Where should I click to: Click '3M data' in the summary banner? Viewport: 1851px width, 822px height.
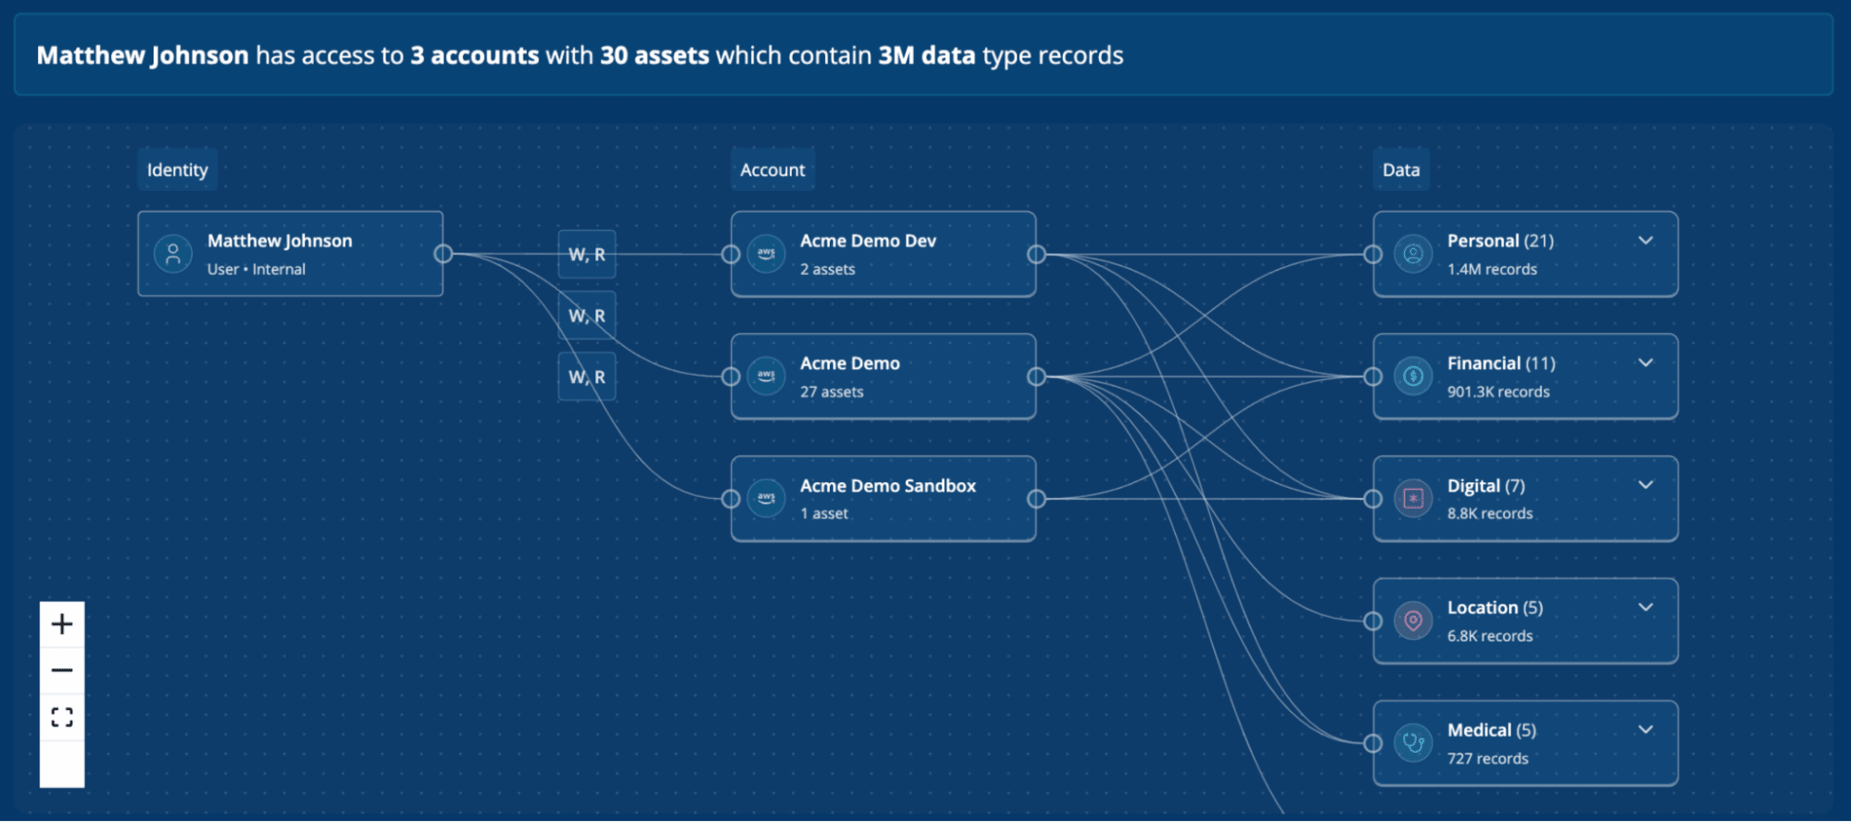pyautogui.click(x=927, y=56)
